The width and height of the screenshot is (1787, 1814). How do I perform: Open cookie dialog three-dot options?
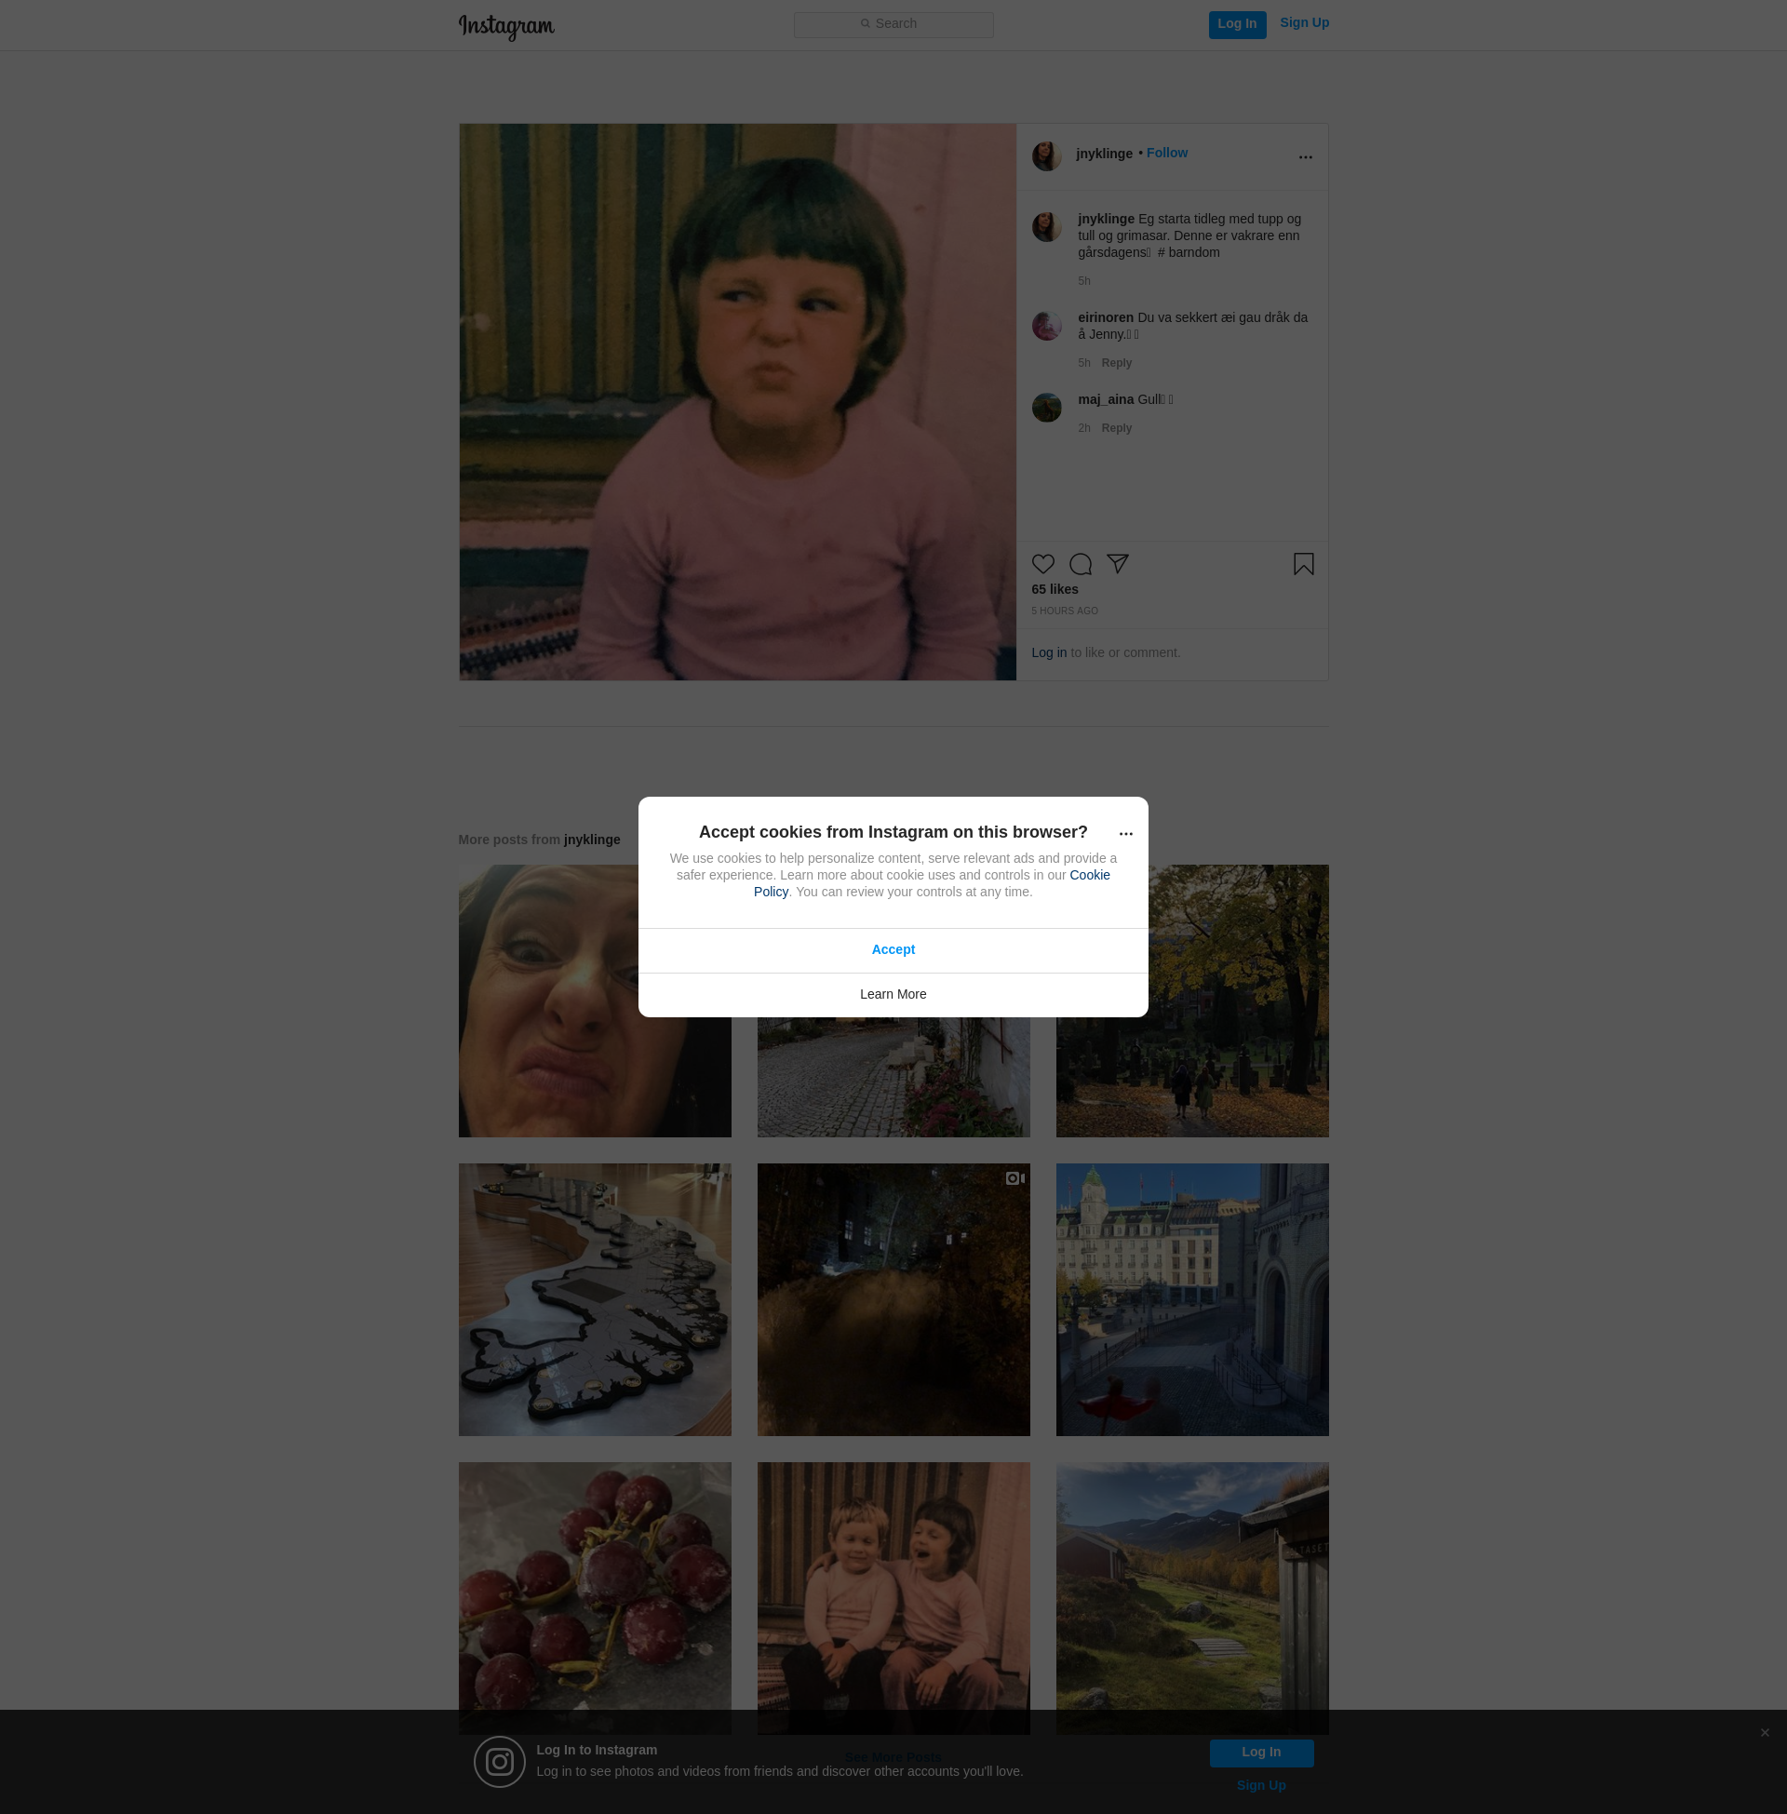click(x=1125, y=833)
